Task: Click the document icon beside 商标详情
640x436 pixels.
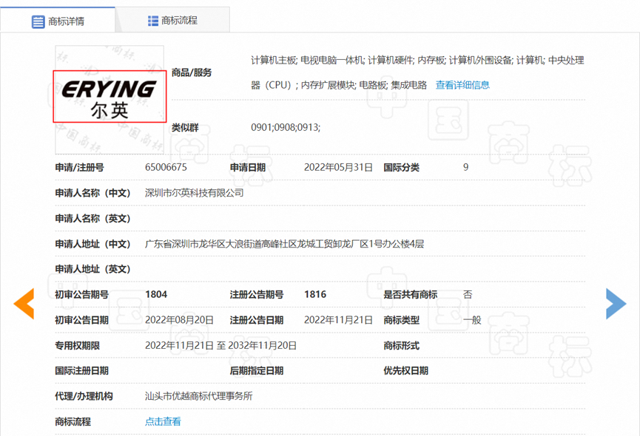Action: tap(38, 21)
